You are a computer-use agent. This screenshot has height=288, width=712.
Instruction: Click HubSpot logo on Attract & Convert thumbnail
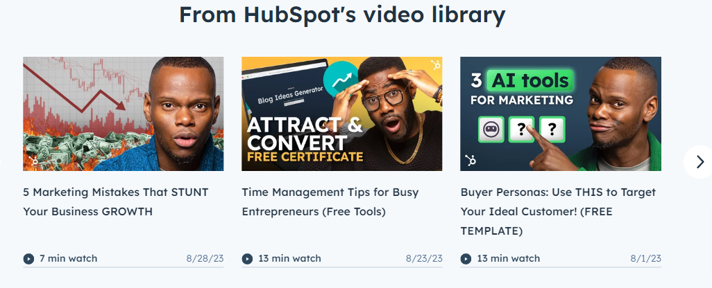pyautogui.click(x=435, y=65)
